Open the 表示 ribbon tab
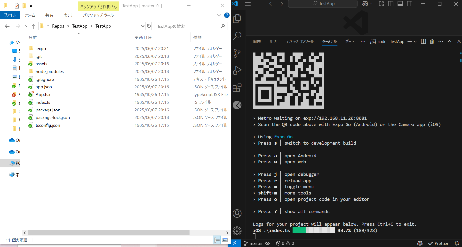 pyautogui.click(x=68, y=15)
